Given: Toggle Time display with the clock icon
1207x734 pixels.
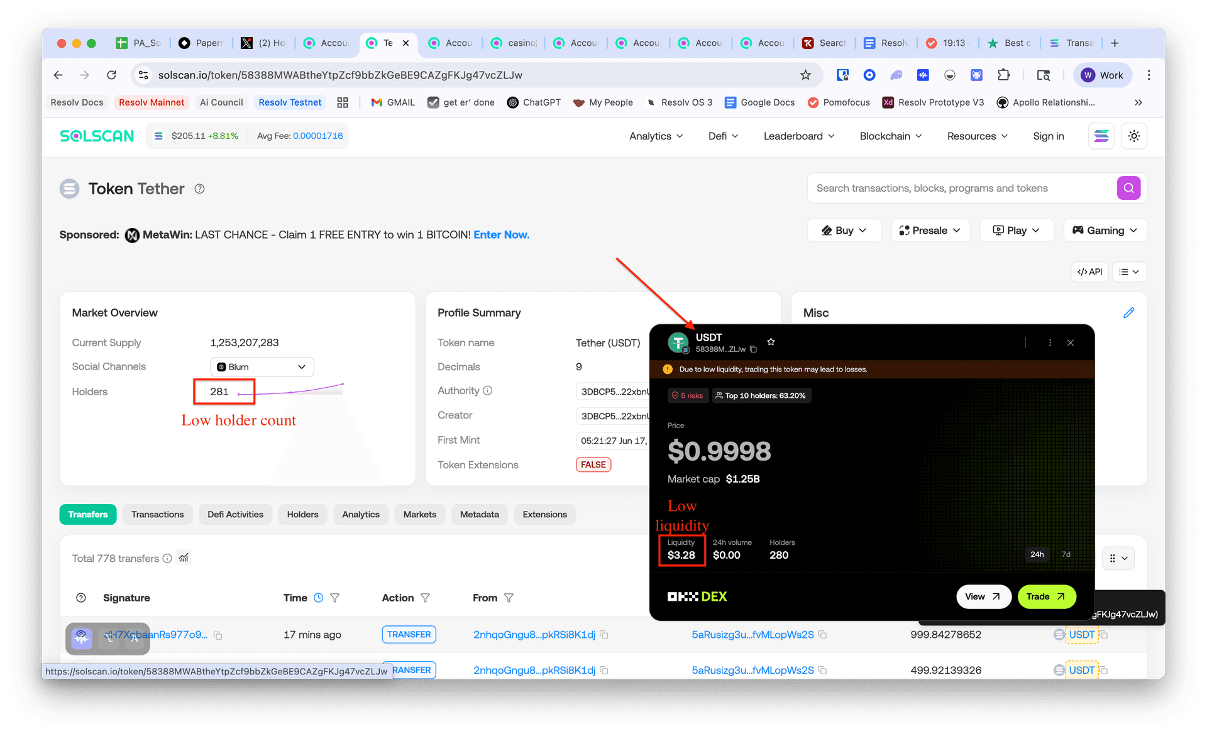Looking at the screenshot, I should pyautogui.click(x=319, y=598).
